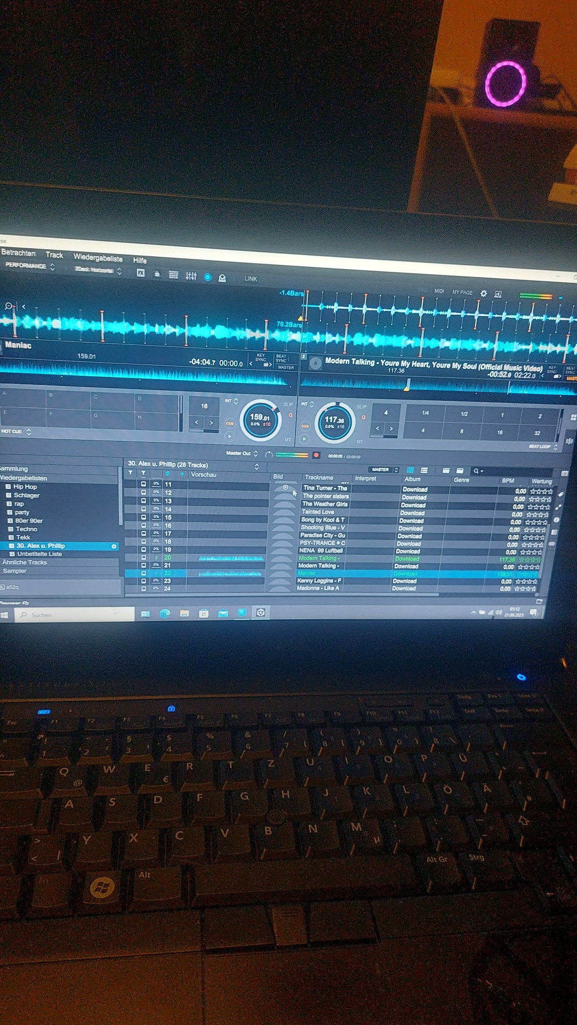Click the red record button

pos(316,455)
